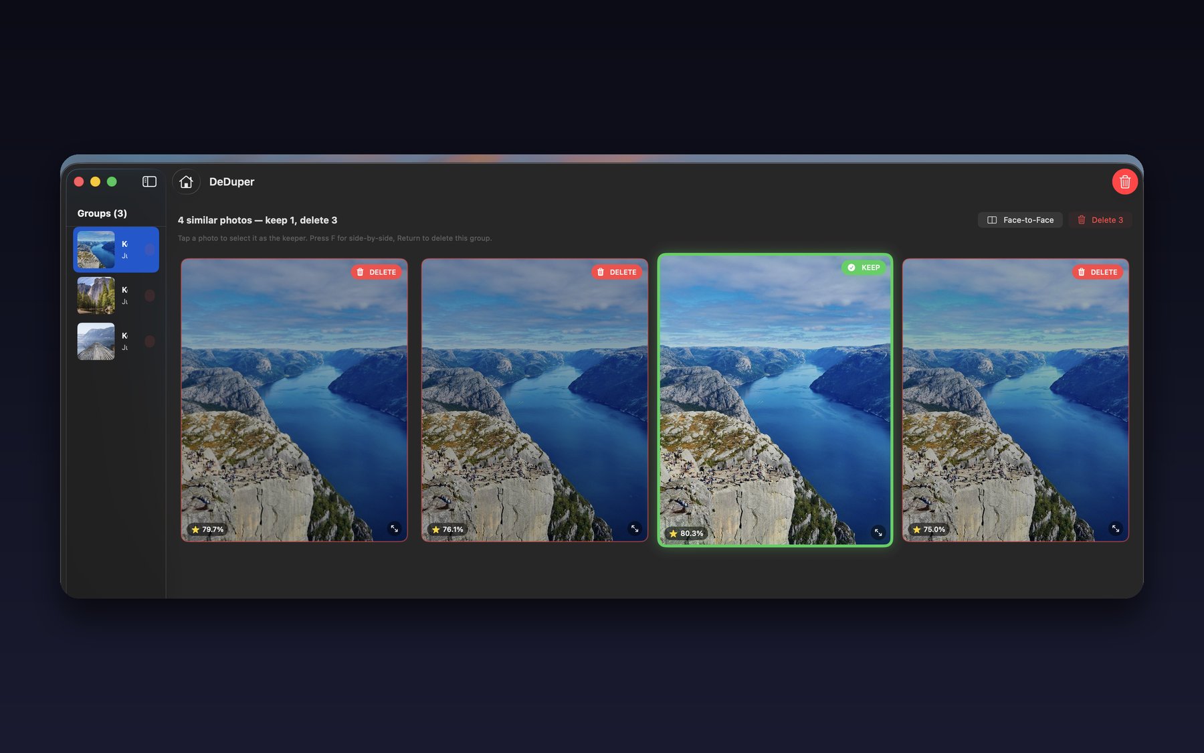Go to the home screen icon
This screenshot has width=1204, height=753.
click(x=186, y=181)
